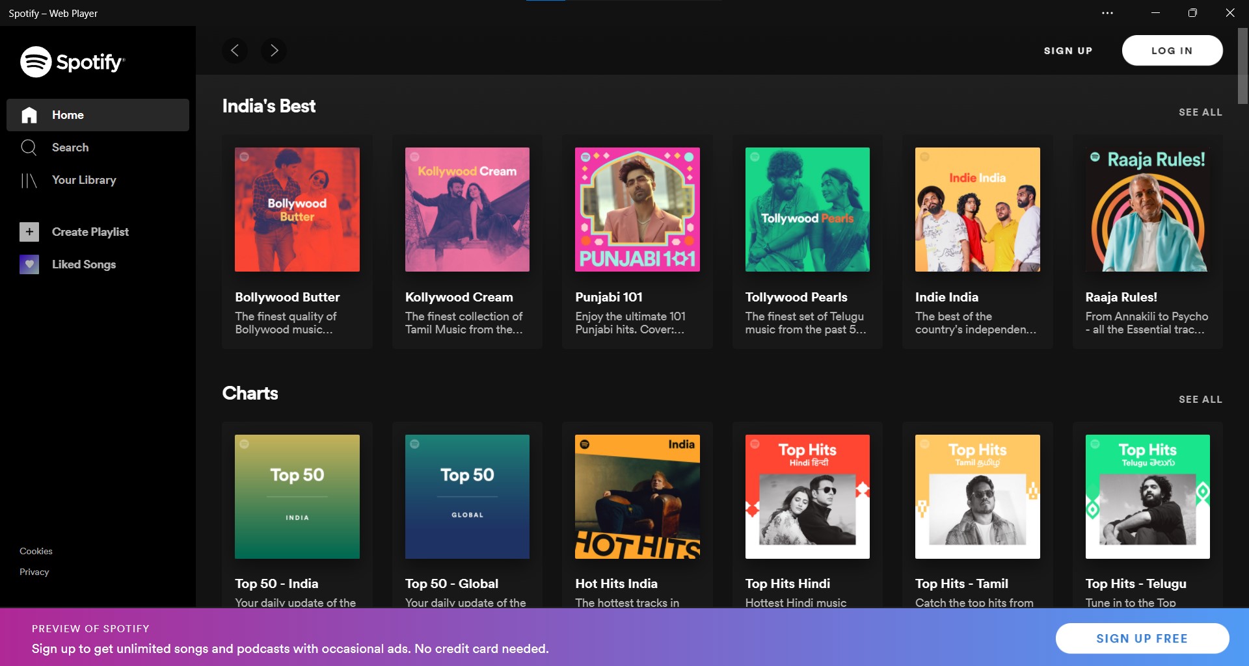
Task: Click the SIGN UP button
Action: pyautogui.click(x=1068, y=51)
